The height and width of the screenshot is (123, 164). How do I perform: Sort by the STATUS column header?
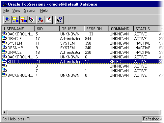coord(146,29)
